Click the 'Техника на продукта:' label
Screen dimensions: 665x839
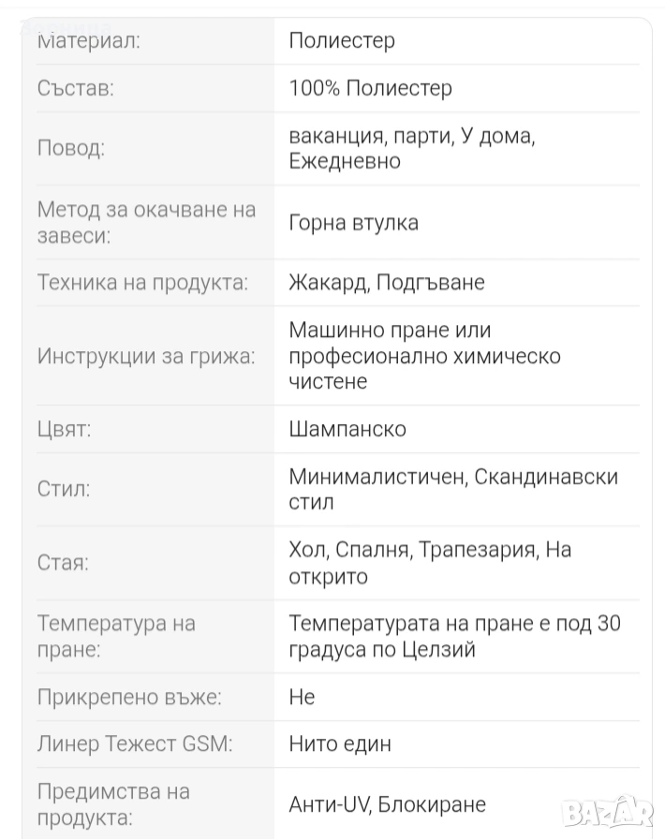[142, 283]
